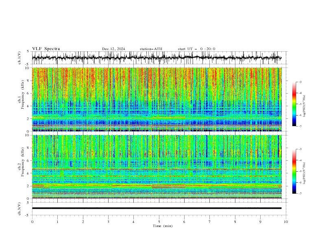
Task: Select the date "Dec. 12, 2024"
Action: coord(113,49)
